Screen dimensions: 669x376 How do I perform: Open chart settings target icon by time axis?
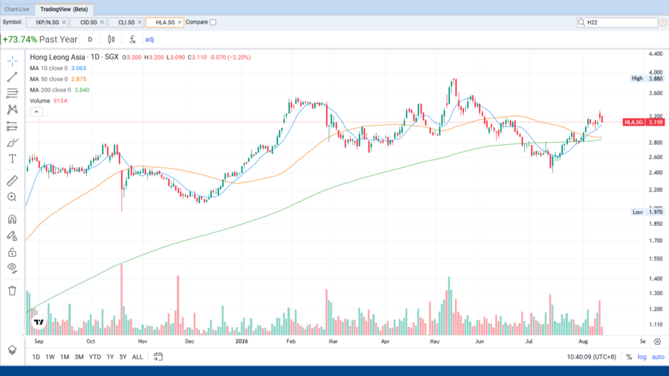[658, 342]
